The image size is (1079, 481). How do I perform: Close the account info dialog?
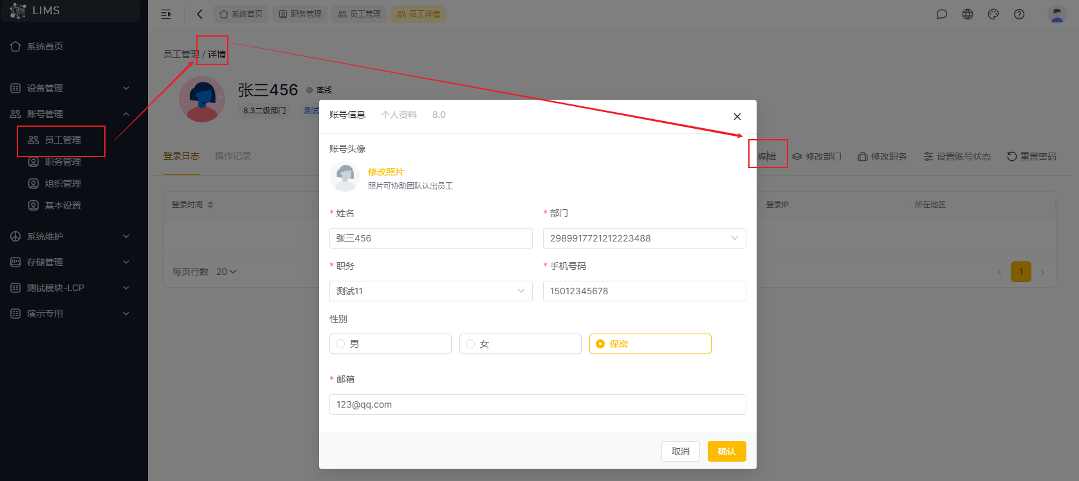[737, 117]
